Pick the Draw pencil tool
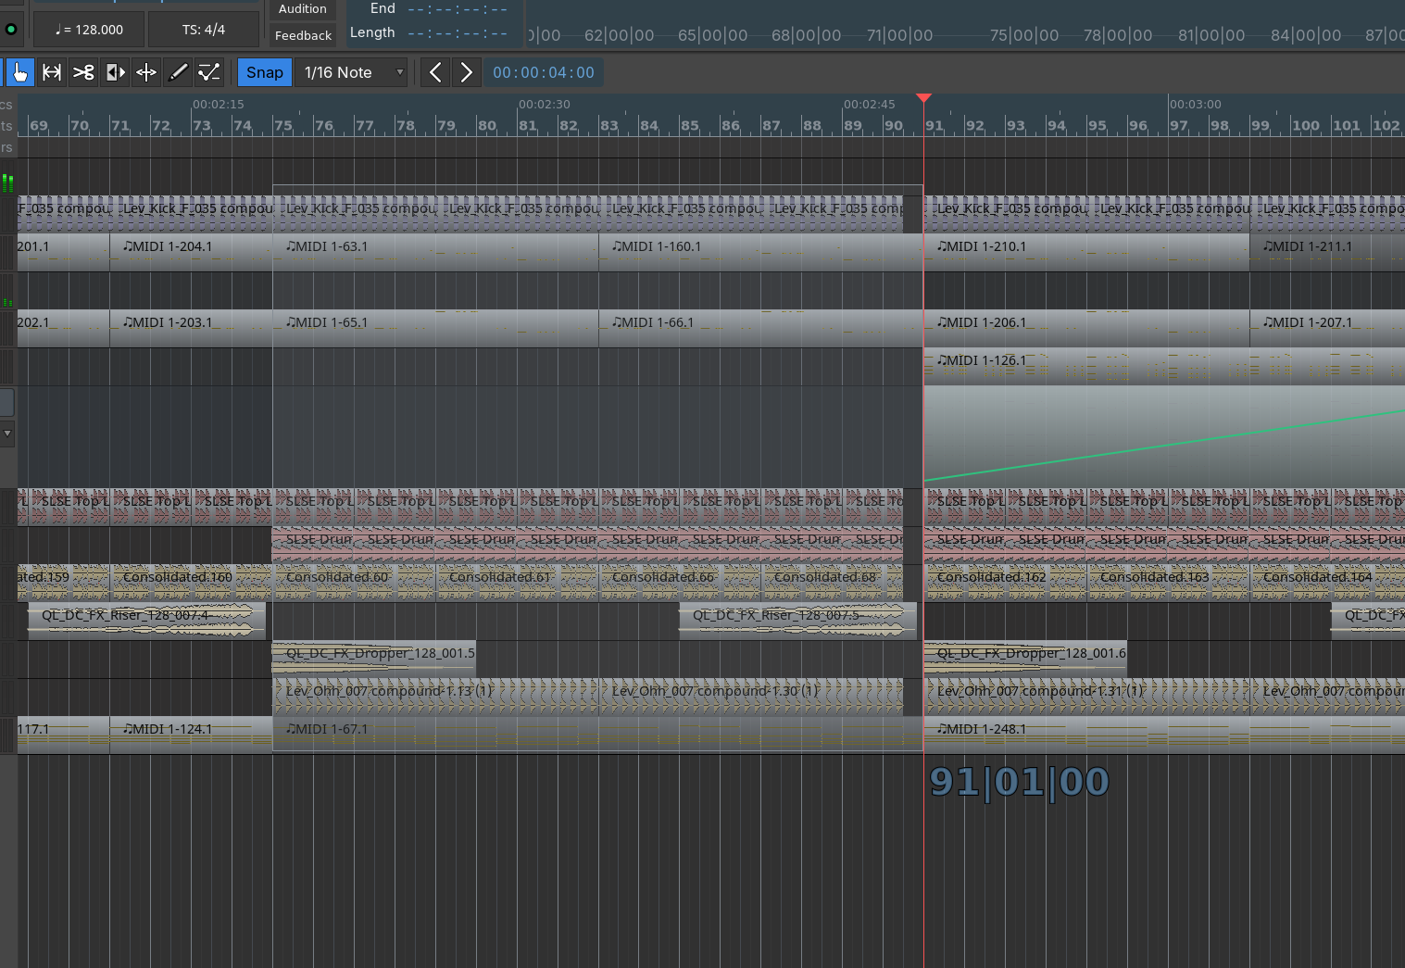 point(178,72)
